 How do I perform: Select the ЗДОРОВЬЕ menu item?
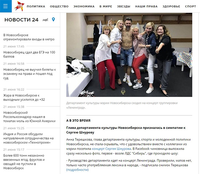tap(171, 6)
